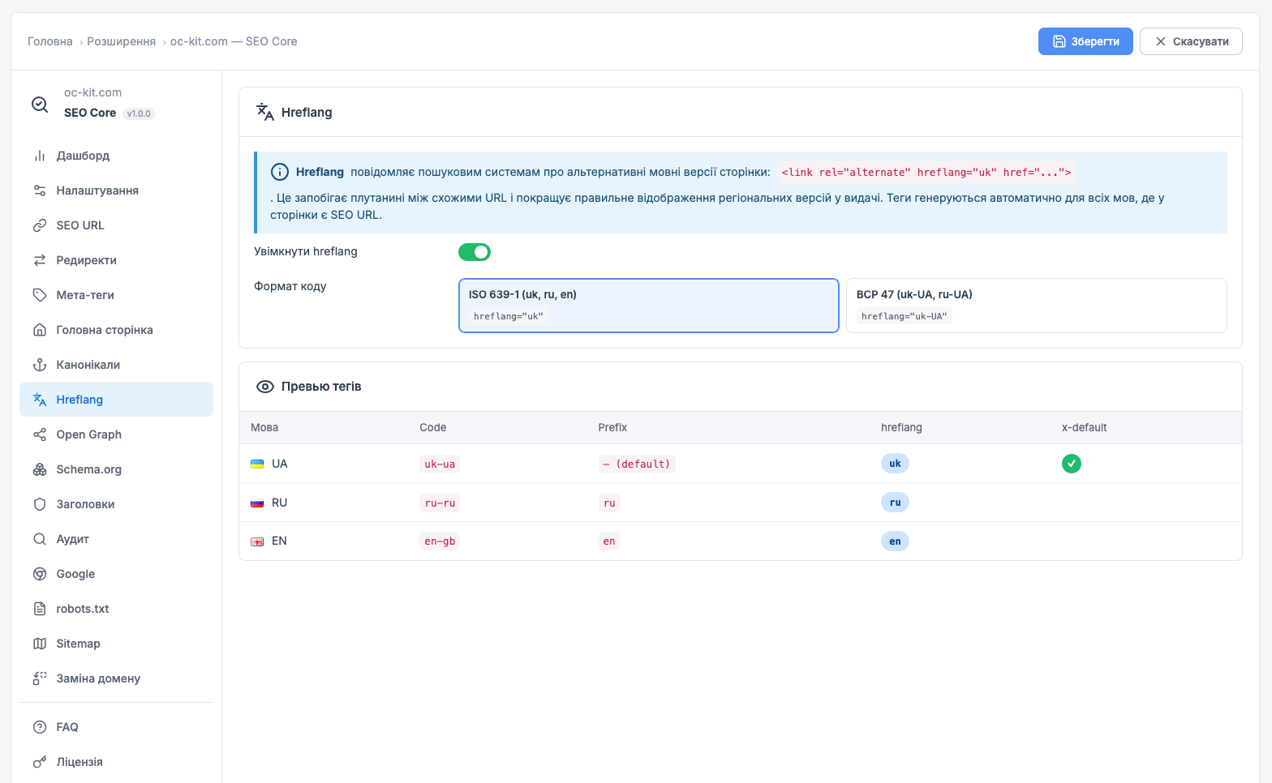Viewport: 1272px width, 783px height.
Task: Click the Schema.org cubes icon
Action: pyautogui.click(x=40, y=469)
